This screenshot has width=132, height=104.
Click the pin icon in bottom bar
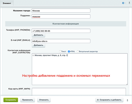(x=127, y=100)
